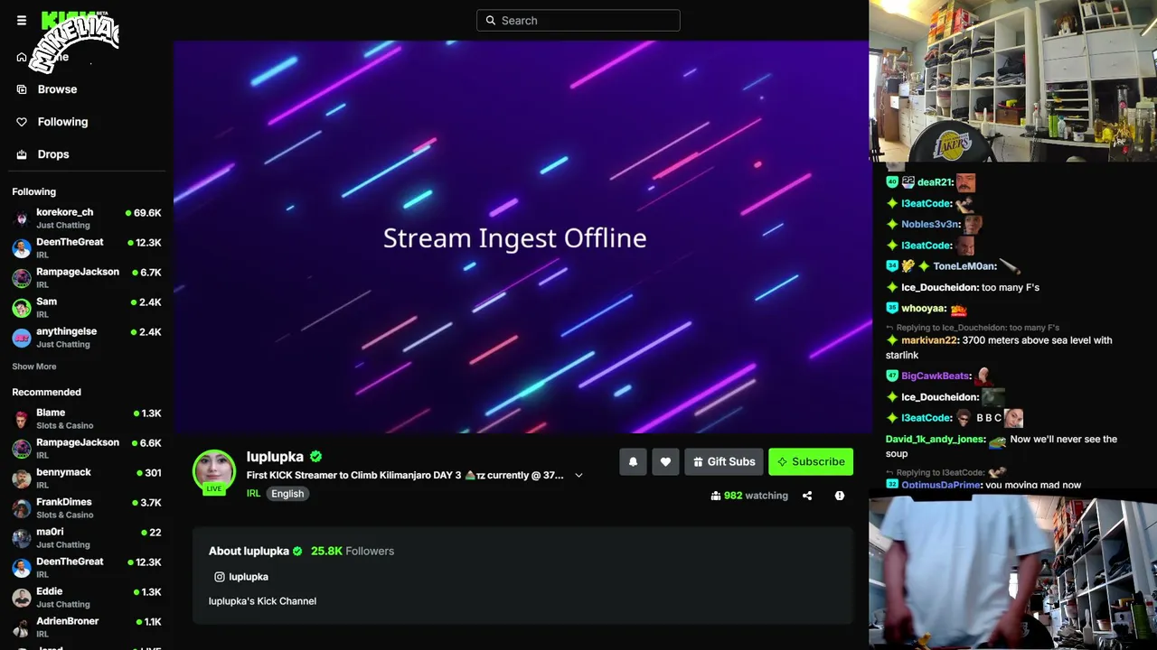Click username David_1k_andy_jones in chat
The image size is (1157, 650).
click(935, 440)
